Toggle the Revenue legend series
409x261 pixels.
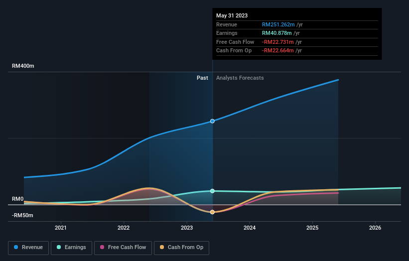point(28,248)
